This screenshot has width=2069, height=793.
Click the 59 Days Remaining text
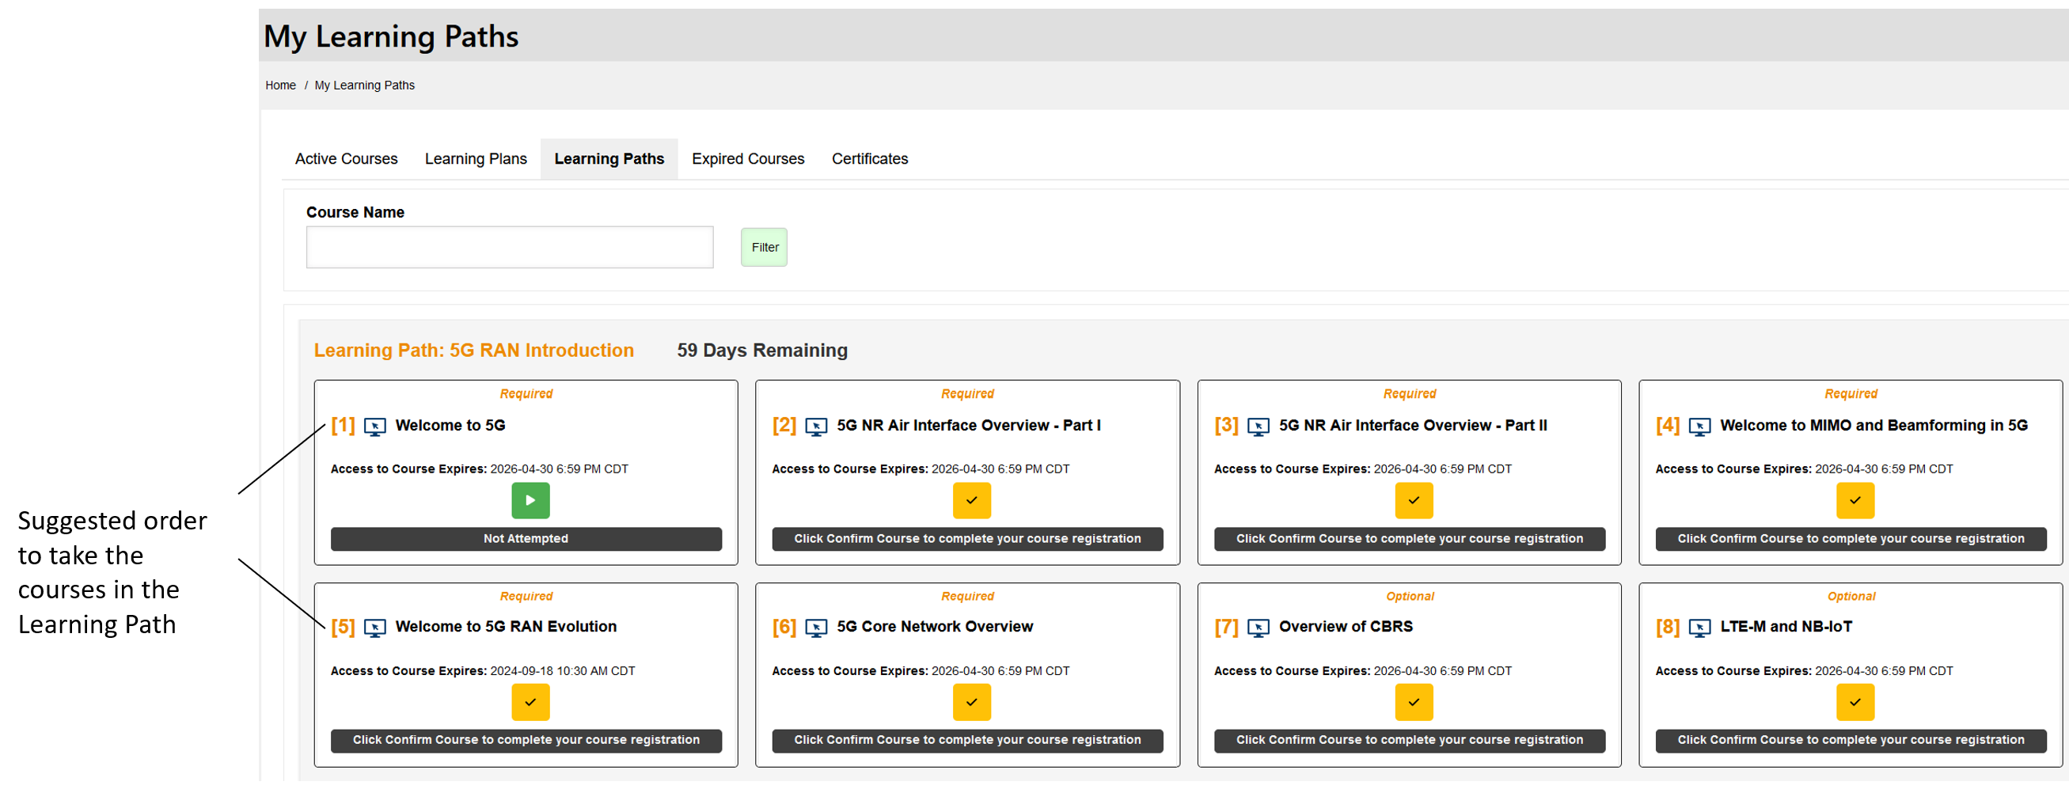pyautogui.click(x=762, y=351)
